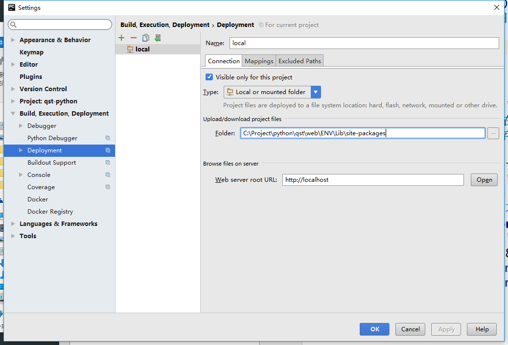This screenshot has width=508, height=345.
Task: Expand the Tools section
Action: point(13,236)
